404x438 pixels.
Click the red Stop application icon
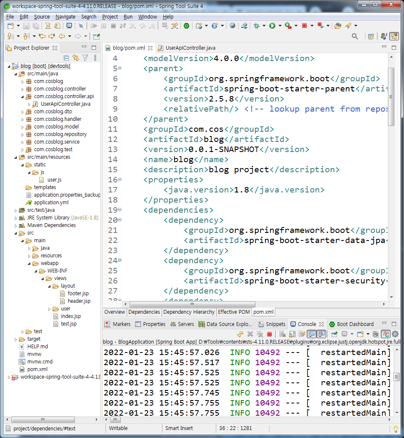[x=305, y=26]
